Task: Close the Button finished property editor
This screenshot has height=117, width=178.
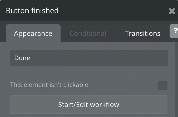Action: pos(172,11)
